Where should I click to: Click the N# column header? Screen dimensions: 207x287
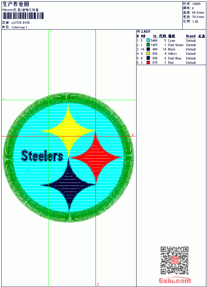tap(143, 36)
